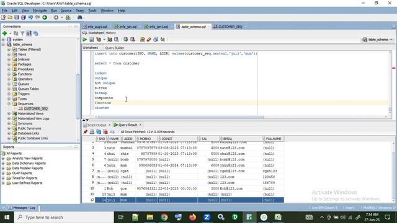Click the Schema Browser icon in Connections toolbar
The height and width of the screenshot is (223, 397).
click(36, 33)
